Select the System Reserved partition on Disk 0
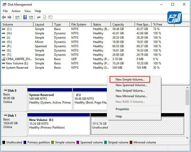191x152 pixels. [50, 100]
